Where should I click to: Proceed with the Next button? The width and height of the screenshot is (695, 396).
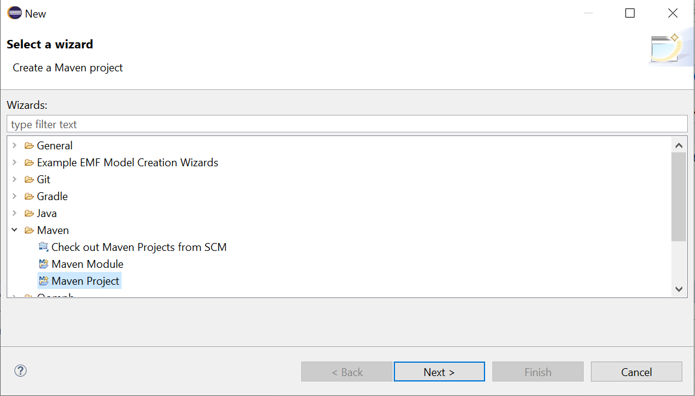tap(439, 372)
